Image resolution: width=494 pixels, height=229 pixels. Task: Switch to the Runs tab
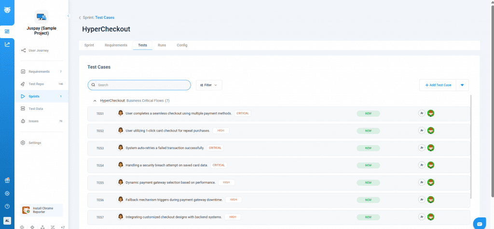point(162,45)
